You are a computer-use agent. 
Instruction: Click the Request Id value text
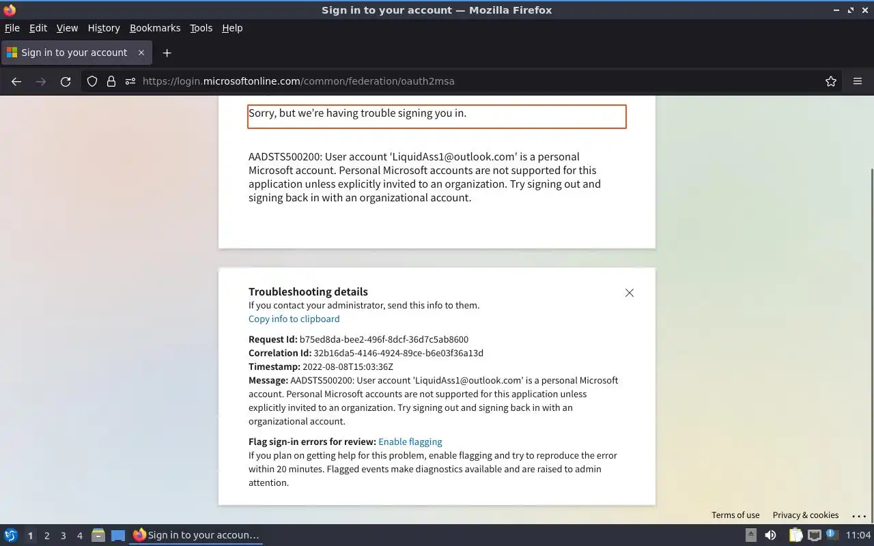coord(384,339)
